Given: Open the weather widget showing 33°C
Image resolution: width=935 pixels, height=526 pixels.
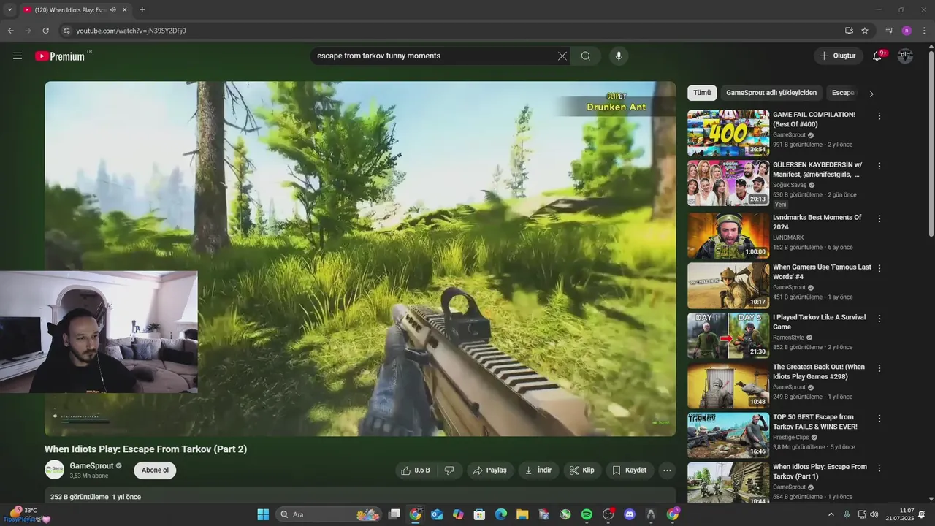Looking at the screenshot, I should click(x=26, y=514).
